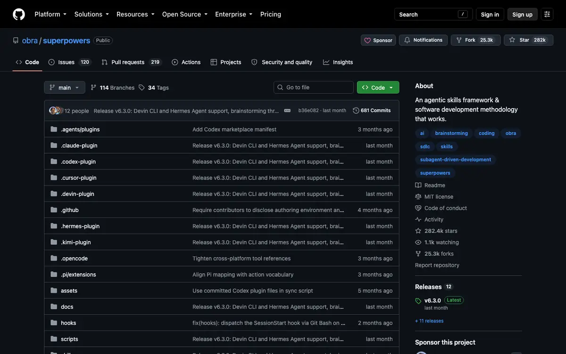Toggle Notifications for this repository
Screen dimensions: 566x354
click(423, 40)
